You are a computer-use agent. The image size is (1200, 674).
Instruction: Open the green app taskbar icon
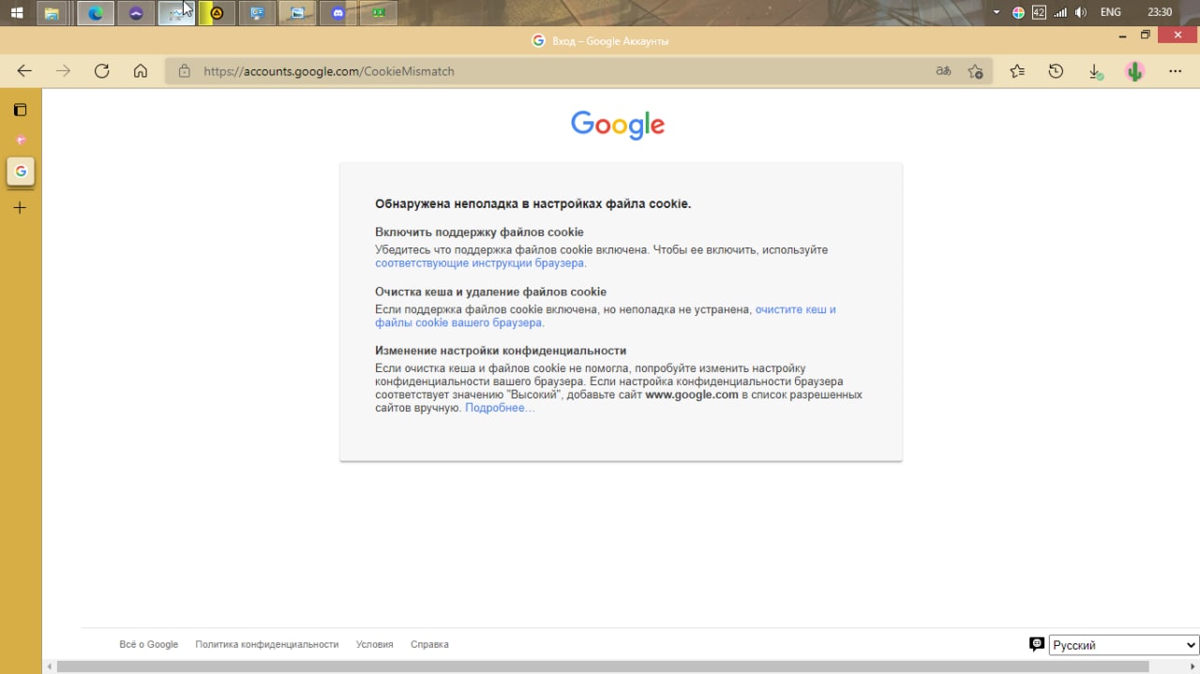379,13
